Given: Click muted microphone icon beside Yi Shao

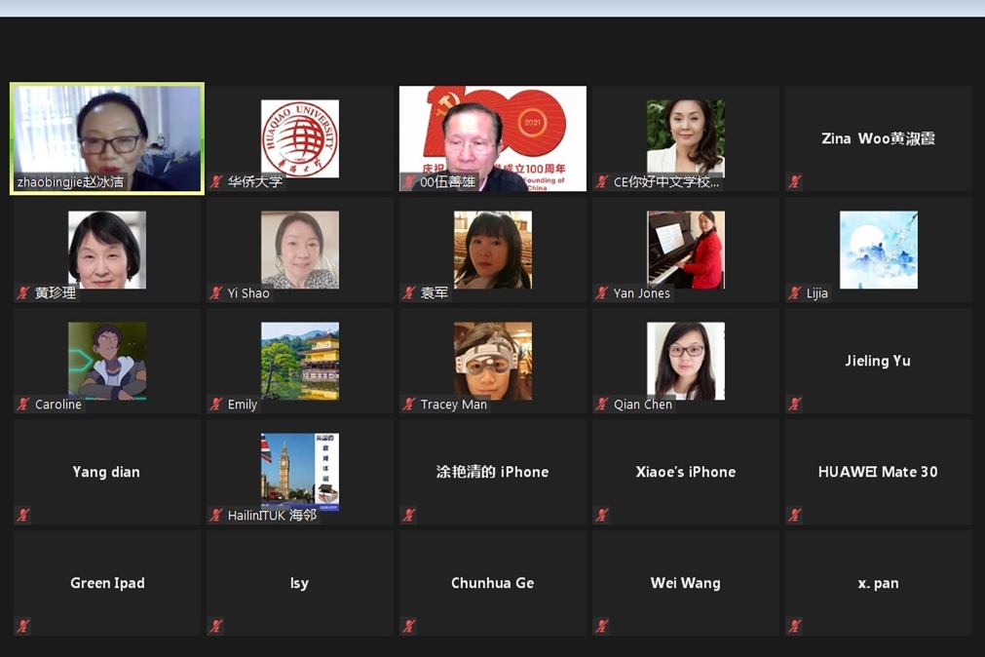Looking at the screenshot, I should tap(216, 293).
